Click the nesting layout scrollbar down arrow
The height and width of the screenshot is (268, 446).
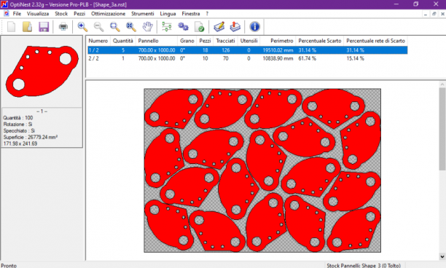442,256
